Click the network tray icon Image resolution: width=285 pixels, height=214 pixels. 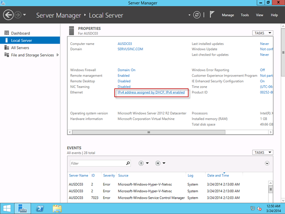[252, 208]
